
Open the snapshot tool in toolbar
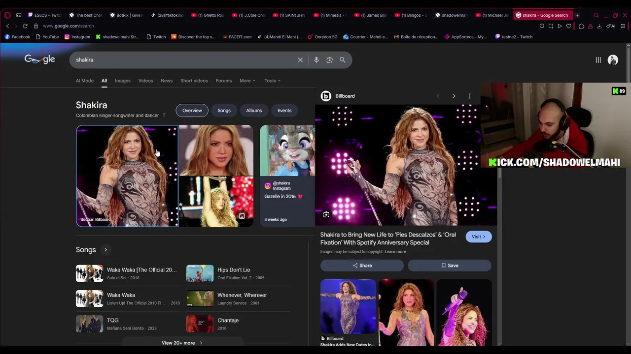[x=551, y=26]
